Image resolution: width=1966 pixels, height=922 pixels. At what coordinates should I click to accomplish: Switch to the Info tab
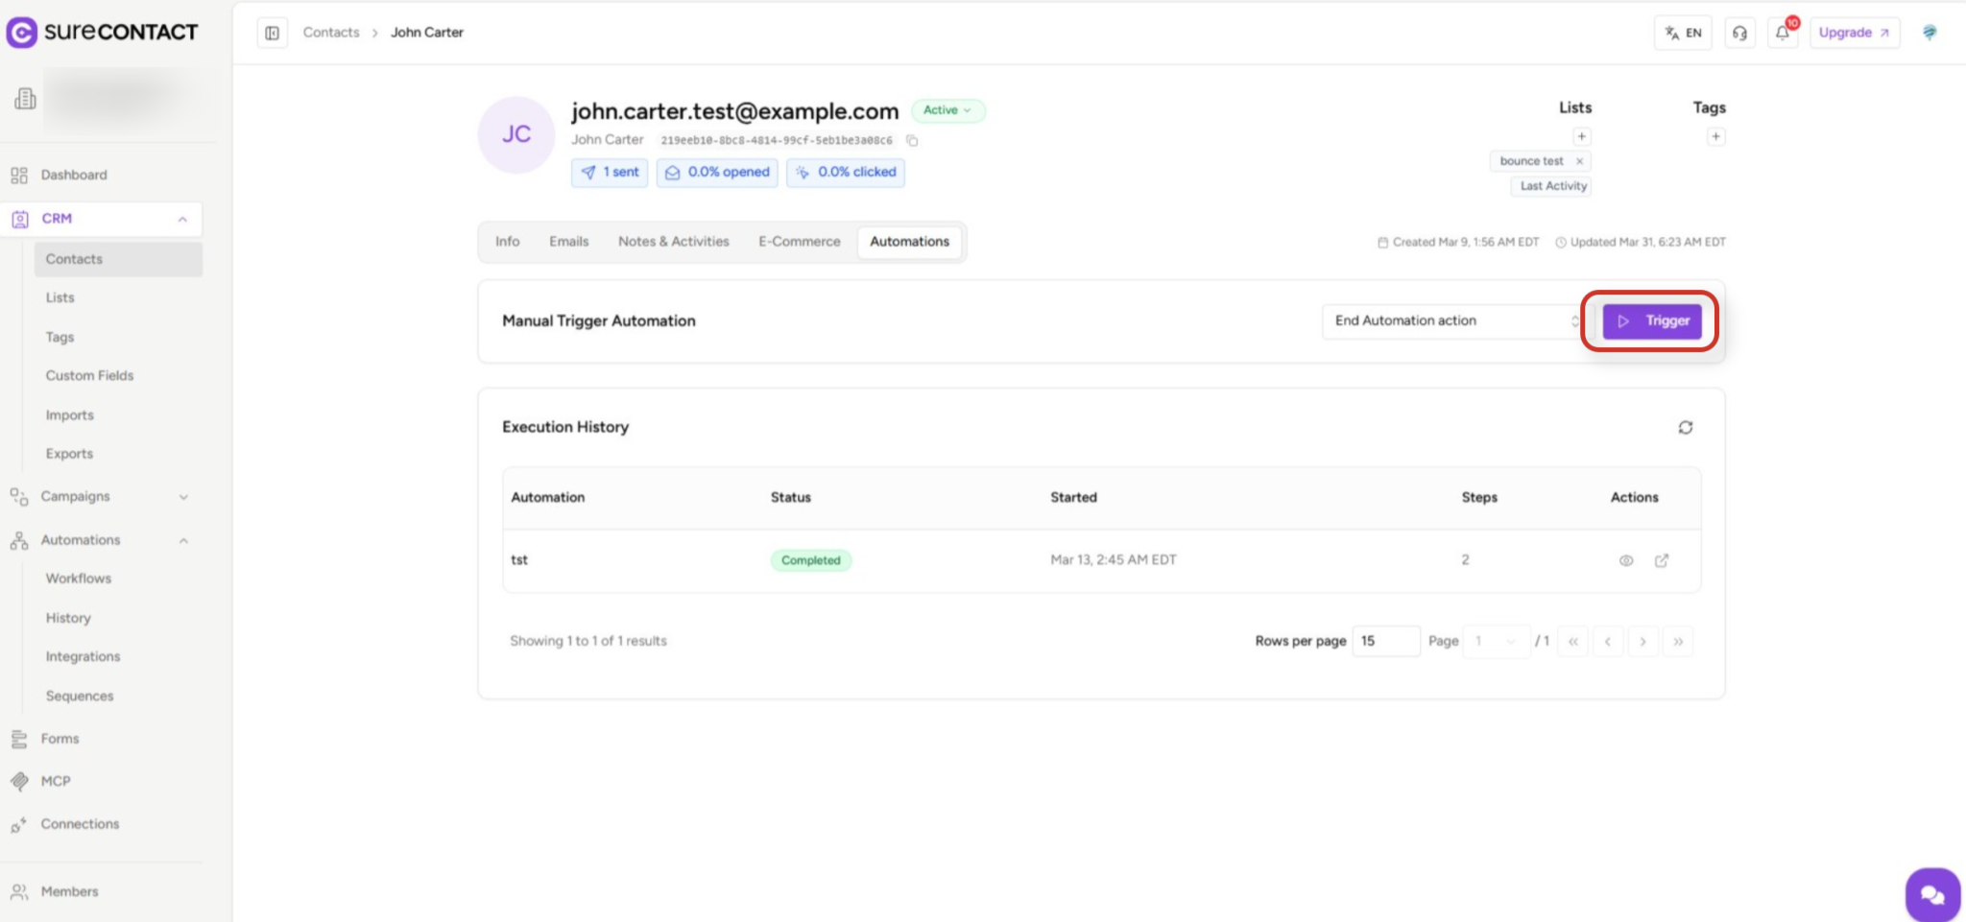pos(508,242)
